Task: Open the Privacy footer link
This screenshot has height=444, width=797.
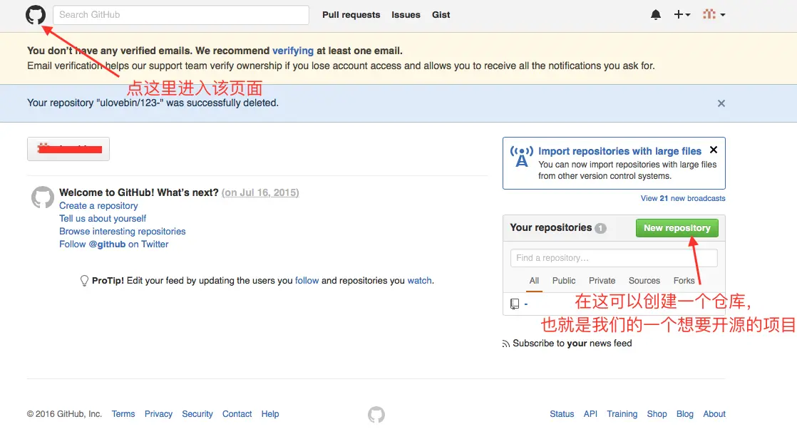Action: (158, 414)
